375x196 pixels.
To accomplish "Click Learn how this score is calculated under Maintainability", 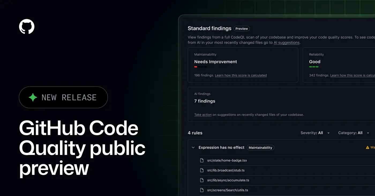I will tap(241, 75).
